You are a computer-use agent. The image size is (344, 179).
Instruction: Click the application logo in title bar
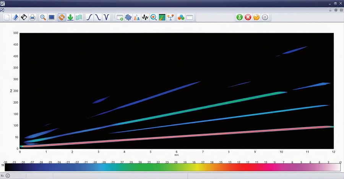point(2,3)
